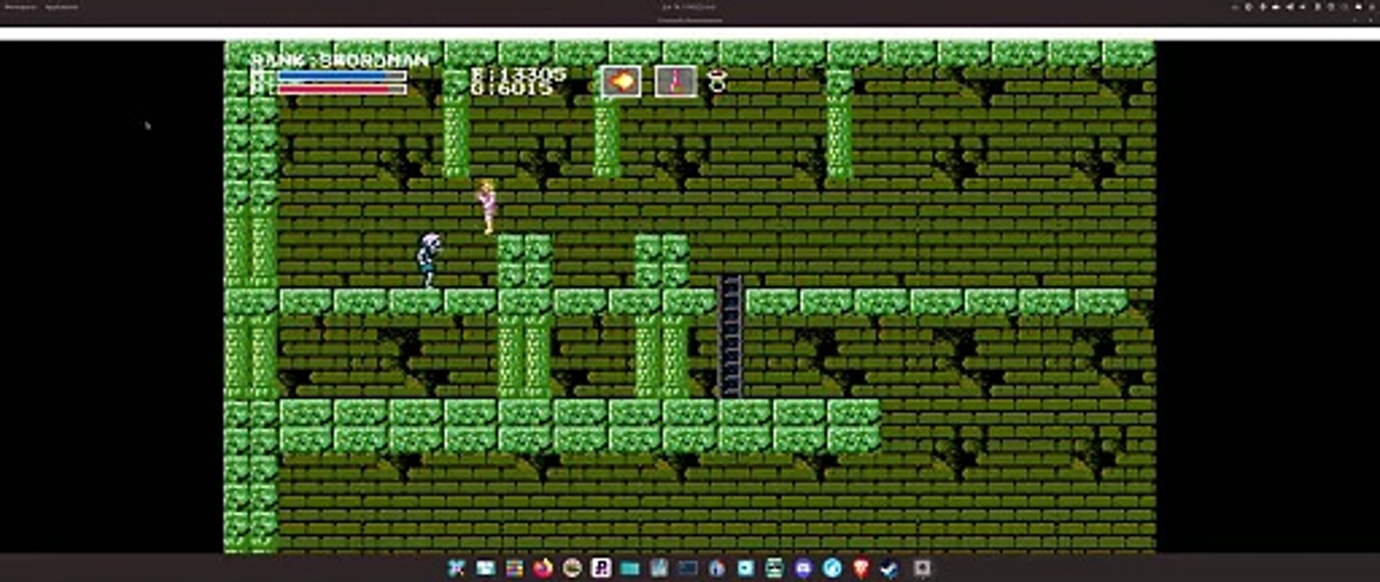The height and width of the screenshot is (582, 1380).
Task: Open the light blue circular app in the dock
Action: 833,568
